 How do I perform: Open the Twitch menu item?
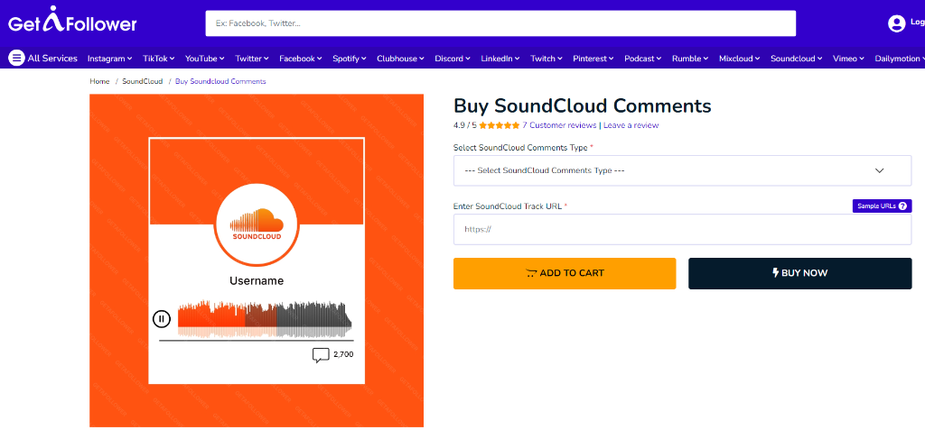[x=547, y=59]
